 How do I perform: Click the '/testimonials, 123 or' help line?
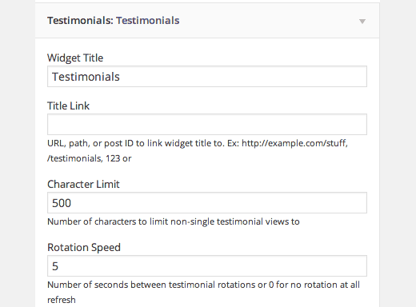[x=90, y=158]
